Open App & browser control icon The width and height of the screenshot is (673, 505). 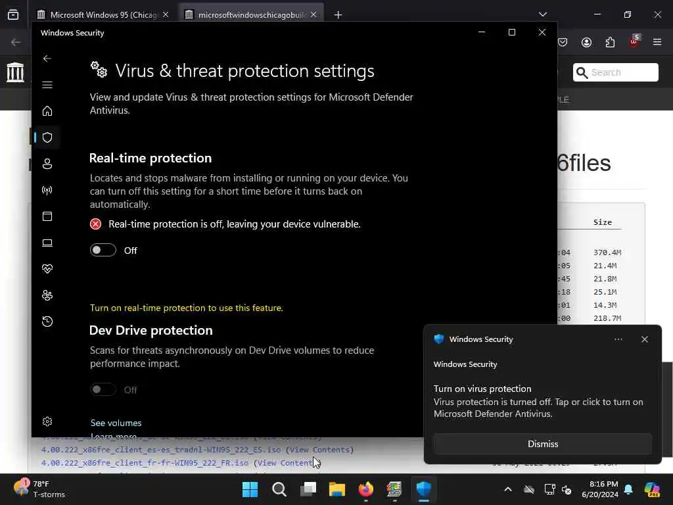tap(47, 216)
